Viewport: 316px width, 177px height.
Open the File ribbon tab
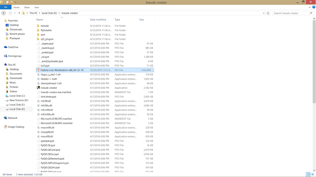(x=6, y=7)
